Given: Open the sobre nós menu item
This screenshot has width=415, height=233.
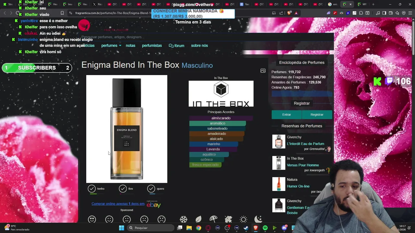Looking at the screenshot, I should pos(199,46).
